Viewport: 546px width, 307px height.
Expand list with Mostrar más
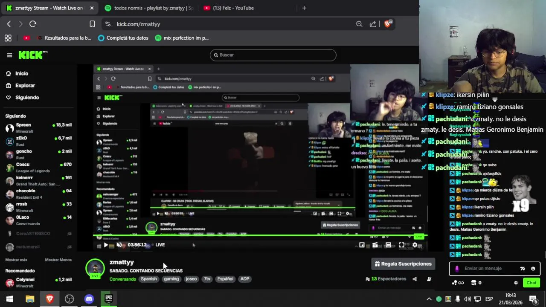tap(16, 260)
